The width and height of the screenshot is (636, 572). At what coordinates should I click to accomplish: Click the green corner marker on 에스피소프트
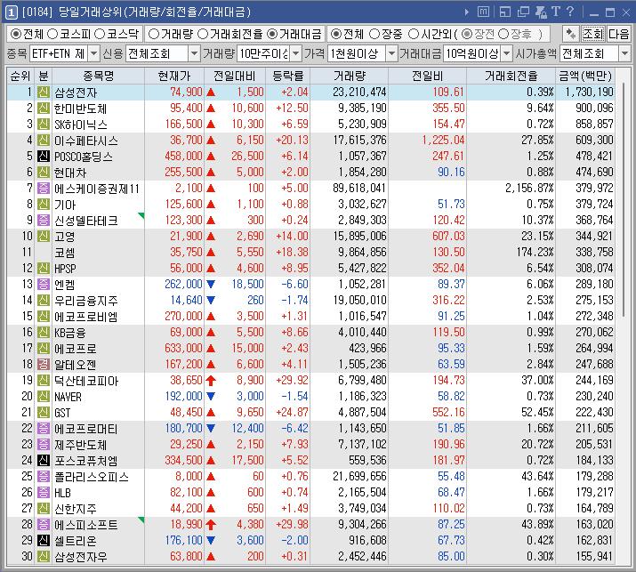click(x=141, y=520)
